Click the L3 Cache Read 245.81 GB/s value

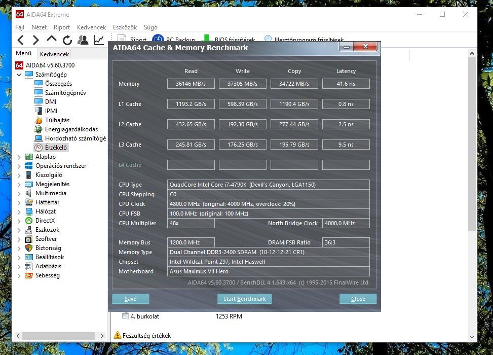click(x=191, y=145)
